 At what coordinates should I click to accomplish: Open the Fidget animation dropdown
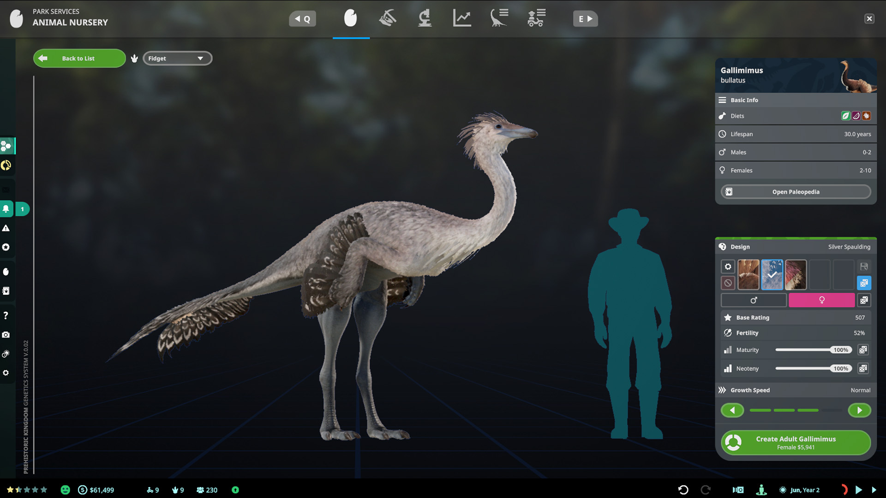tap(177, 58)
